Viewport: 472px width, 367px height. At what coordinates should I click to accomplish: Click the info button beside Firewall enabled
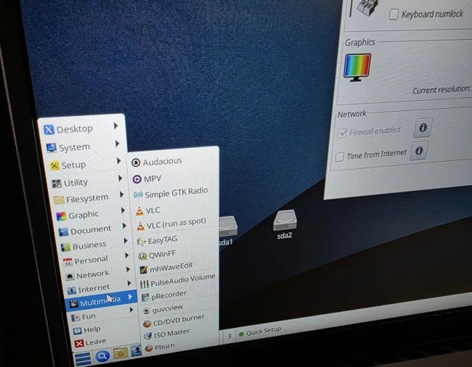pos(423,128)
